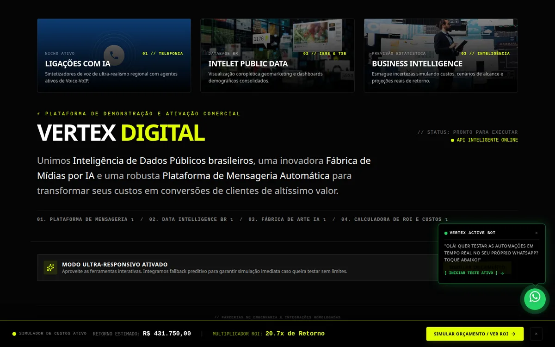Go to 02. Data Intelligence BR section
Viewport: 555px width, 347px height.
coord(191,219)
